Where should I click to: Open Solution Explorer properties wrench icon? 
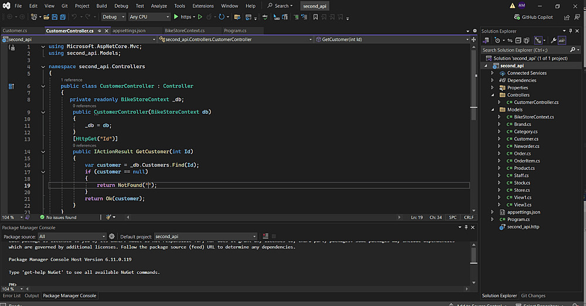pos(553,40)
